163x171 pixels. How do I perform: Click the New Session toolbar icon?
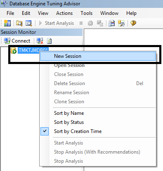[7, 23]
